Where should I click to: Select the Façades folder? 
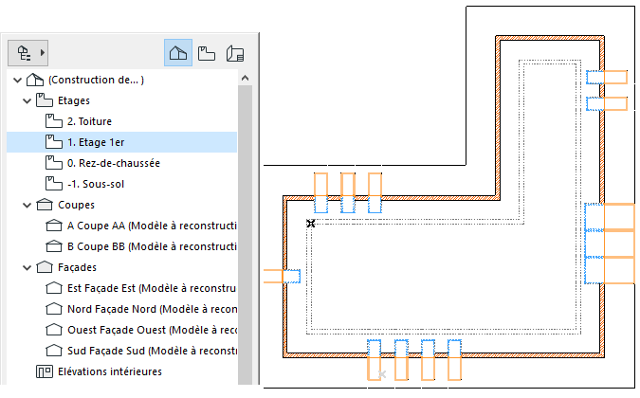click(x=77, y=267)
